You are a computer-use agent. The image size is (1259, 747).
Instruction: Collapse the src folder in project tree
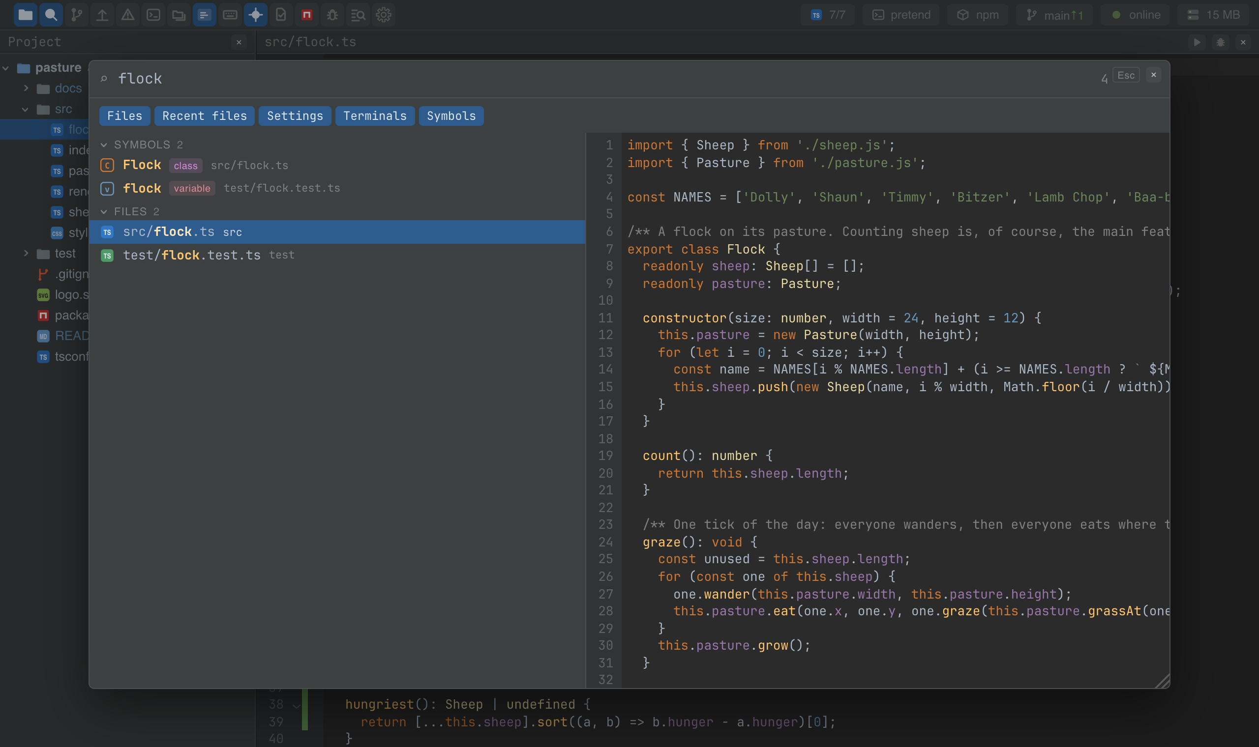(x=25, y=109)
